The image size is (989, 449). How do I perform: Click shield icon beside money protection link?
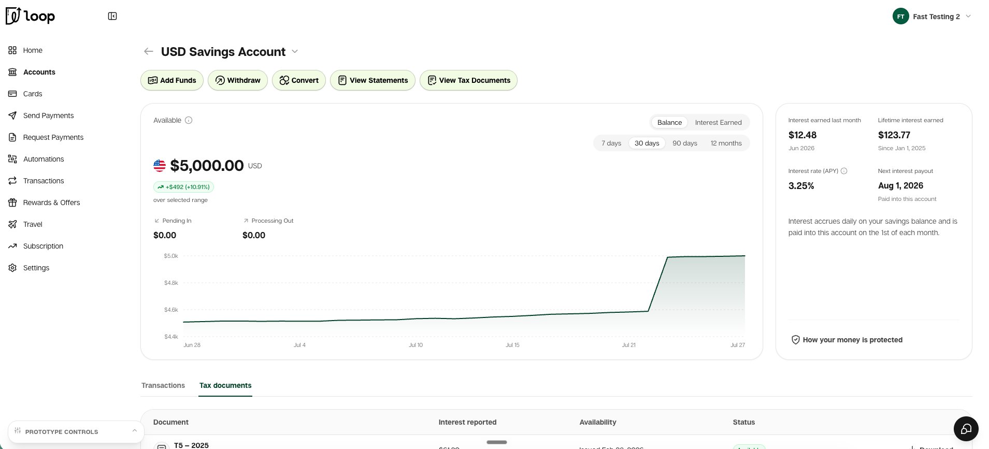pos(795,340)
